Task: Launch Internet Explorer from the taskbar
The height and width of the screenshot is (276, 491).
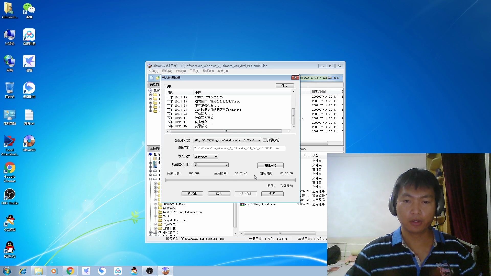Action: pos(23,271)
